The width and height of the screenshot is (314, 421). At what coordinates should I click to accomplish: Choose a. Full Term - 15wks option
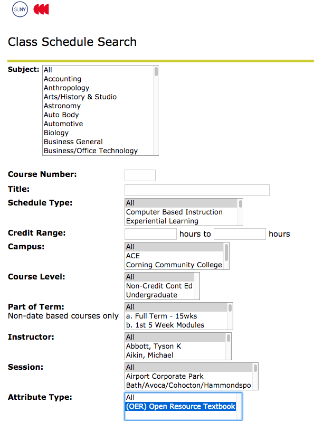click(x=176, y=316)
